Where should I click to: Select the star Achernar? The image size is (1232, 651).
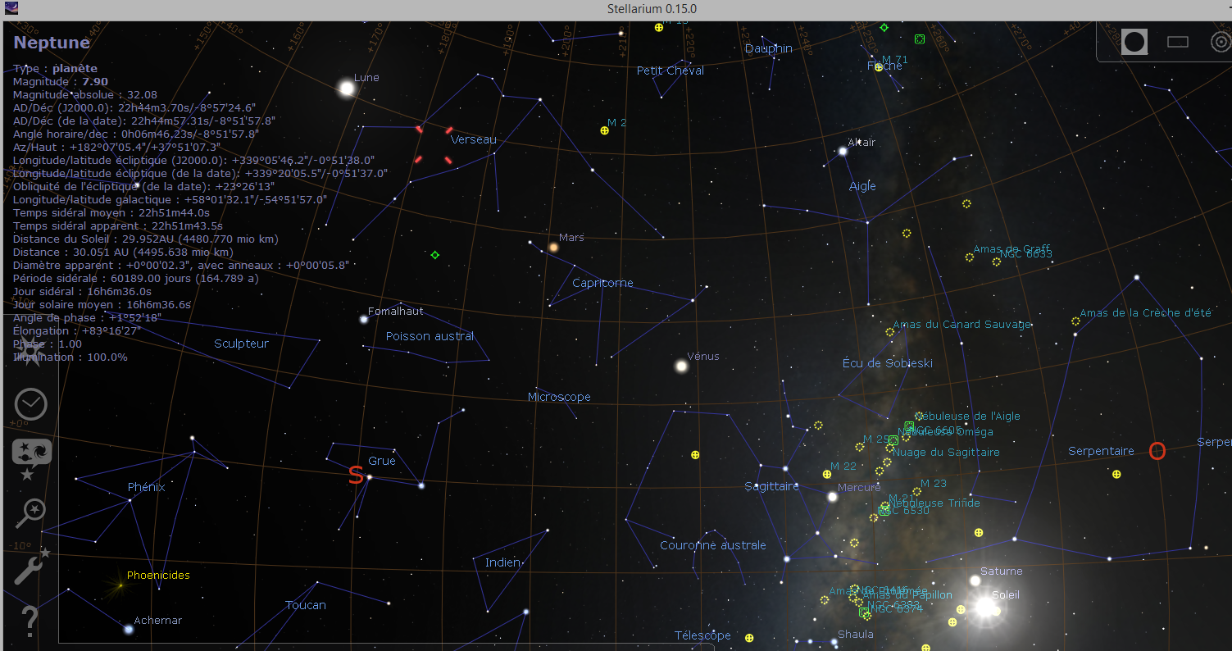[x=129, y=630]
